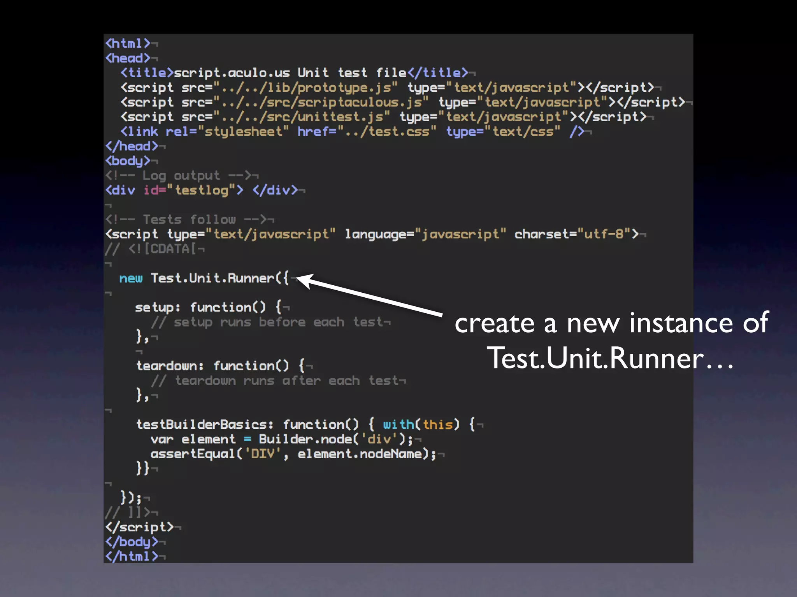Click the 'teardown: function() {' line

(x=220, y=366)
